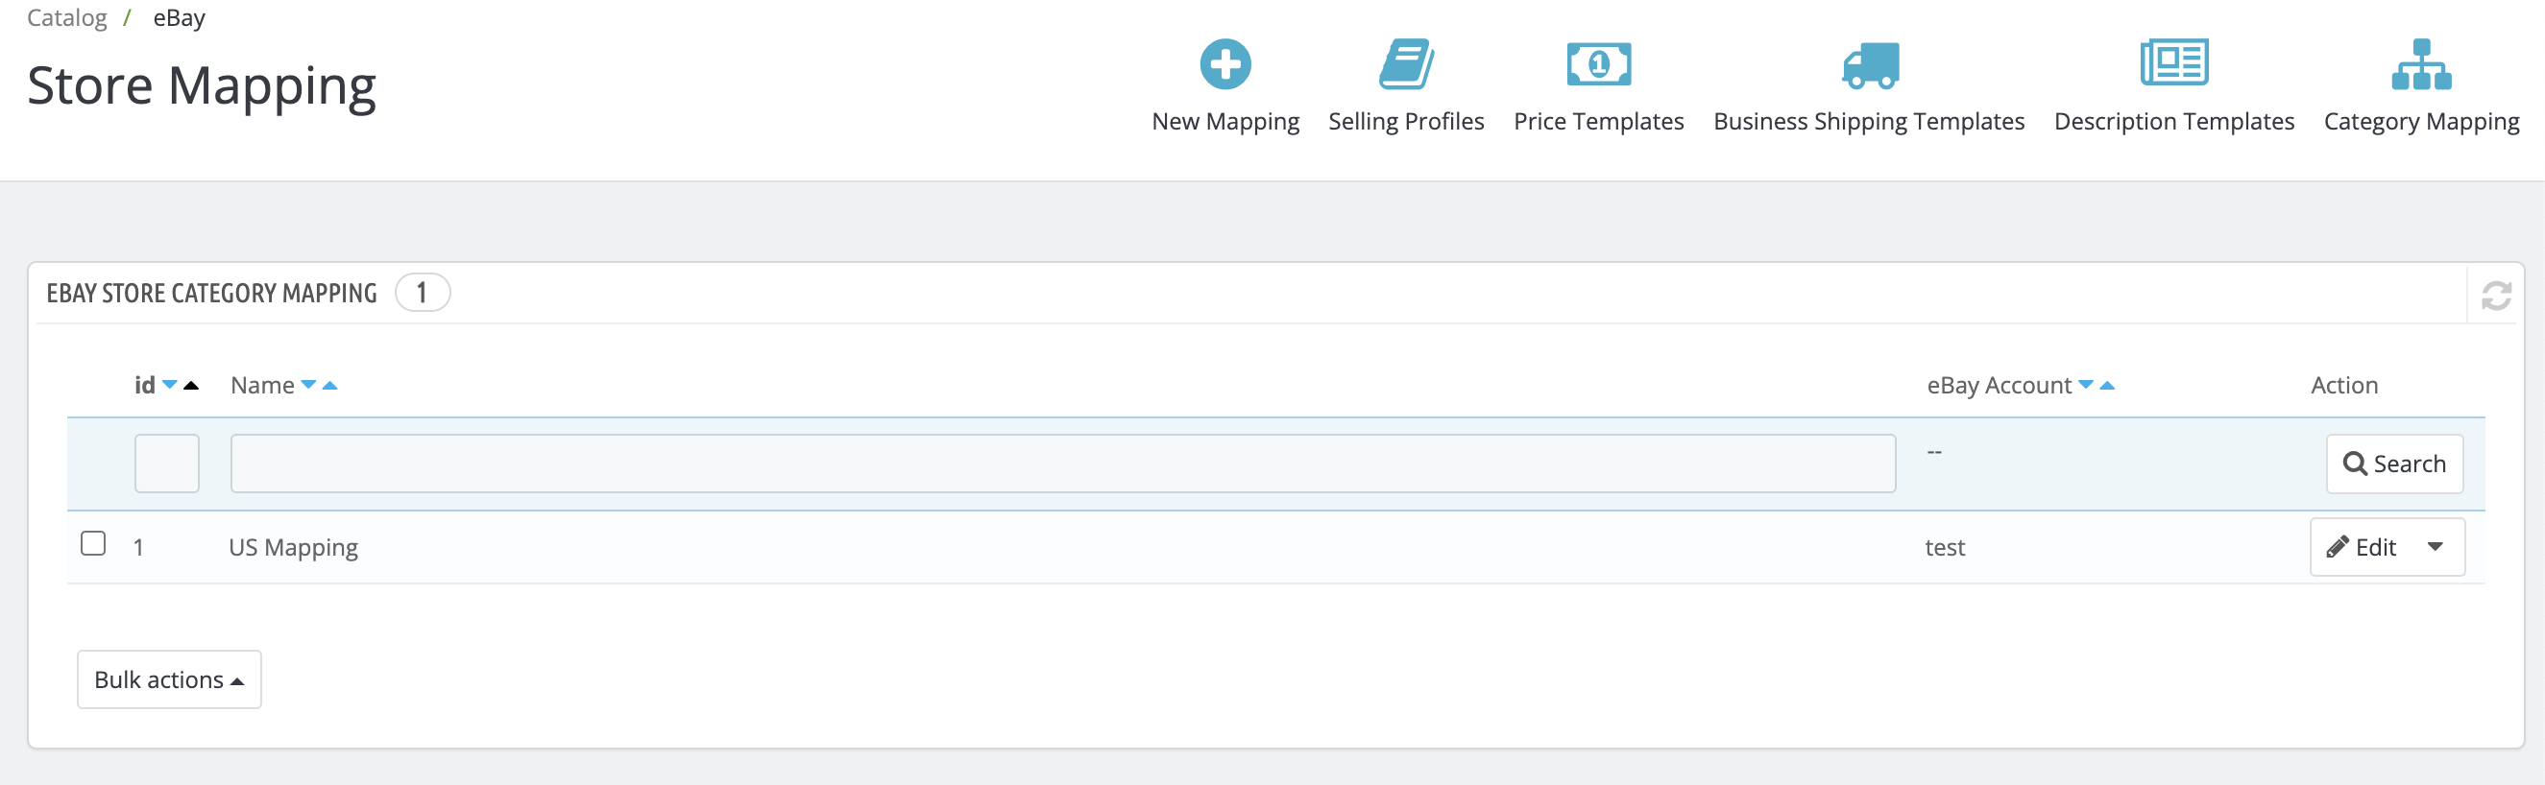This screenshot has height=785, width=2545.
Task: Sort eBay Account column ascending
Action: pos(2107,385)
